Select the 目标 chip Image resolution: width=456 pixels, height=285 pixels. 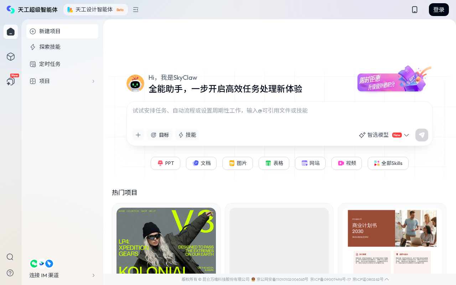point(160,135)
